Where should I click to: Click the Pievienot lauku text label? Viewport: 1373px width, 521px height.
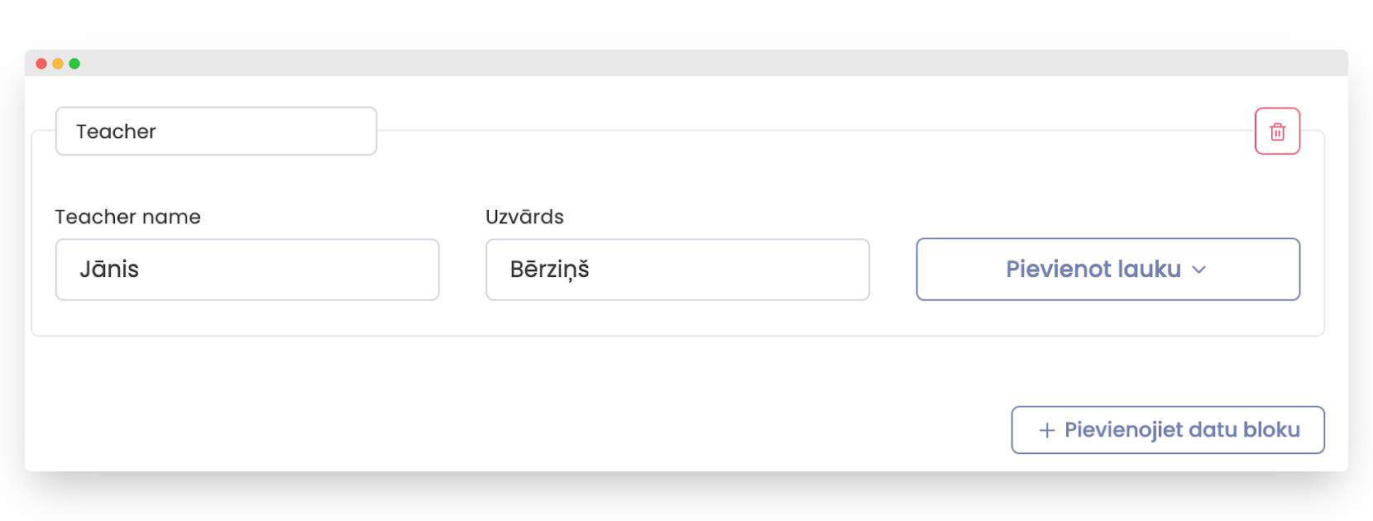coord(1093,270)
